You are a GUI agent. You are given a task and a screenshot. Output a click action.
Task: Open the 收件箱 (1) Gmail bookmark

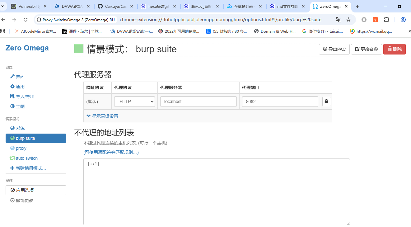coord(323,31)
